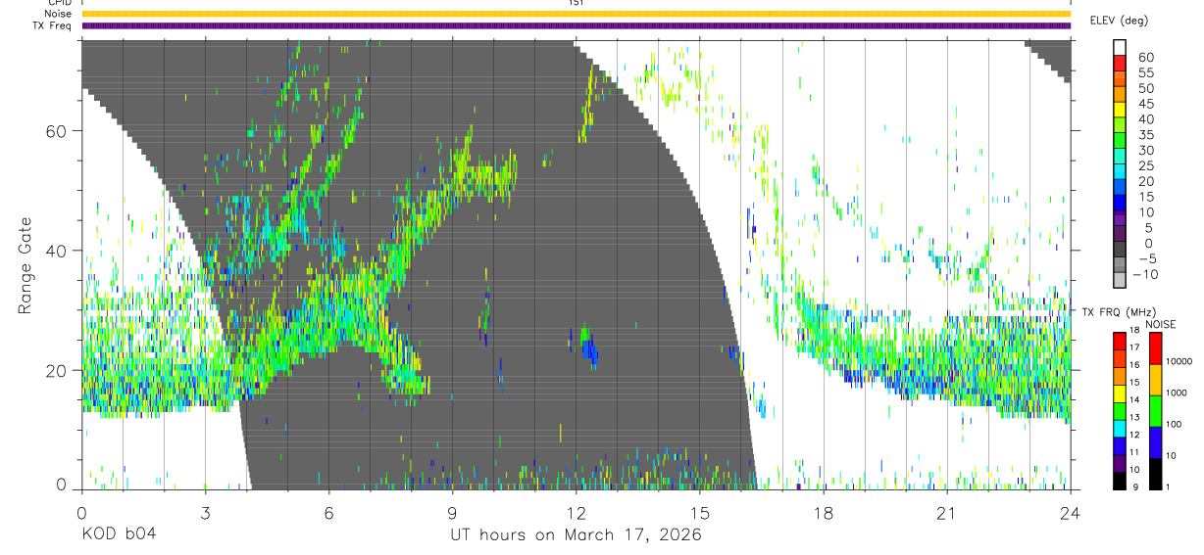Click the 45 label on elevation scale
The image size is (1204, 555).
1145,104
